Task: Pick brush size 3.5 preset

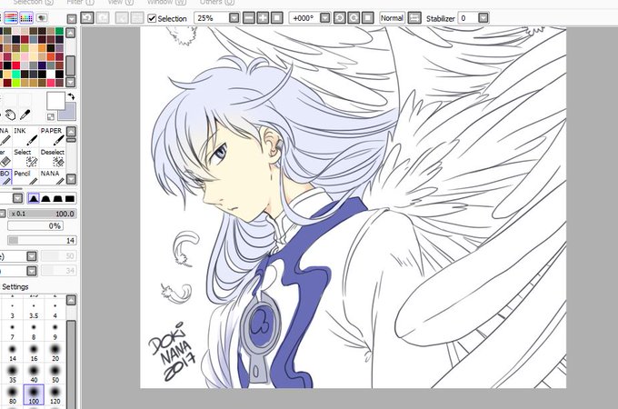Action: pyautogui.click(x=34, y=310)
